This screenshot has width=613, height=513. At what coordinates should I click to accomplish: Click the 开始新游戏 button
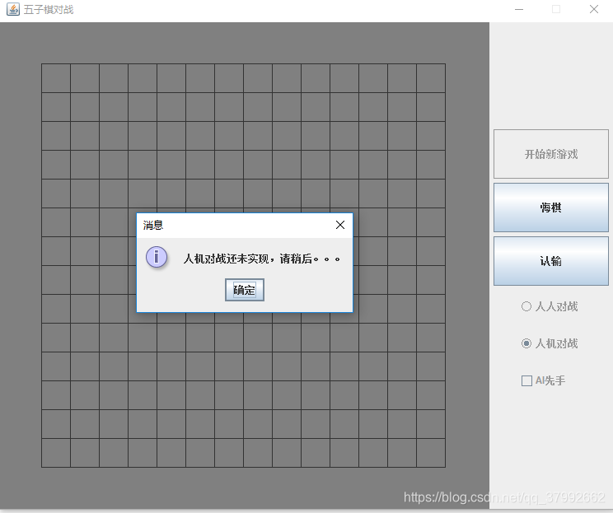[551, 154]
